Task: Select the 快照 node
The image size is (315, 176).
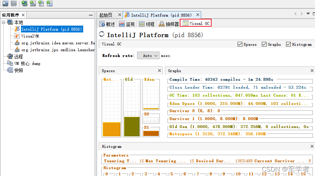Action: (x=18, y=70)
